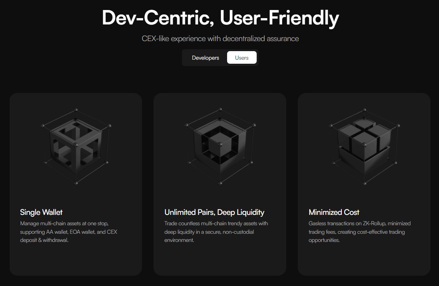
Task: Click the Single Wallet multi-chain assets description
Action: pyautogui.click(x=69, y=232)
